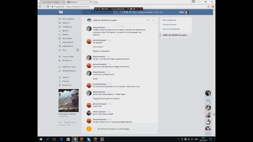Image resolution: width=253 pixels, height=142 pixels.
Task: Click the first Влад Копылов message avatar
Action: (89, 29)
